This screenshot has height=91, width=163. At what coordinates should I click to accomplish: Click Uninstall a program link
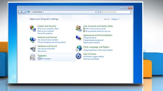coord(44,59)
